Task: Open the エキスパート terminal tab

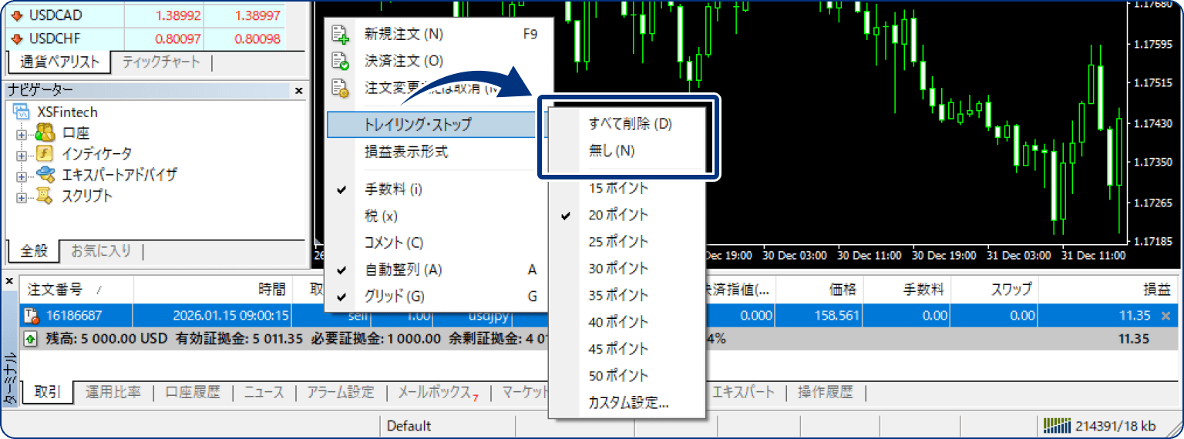Action: pyautogui.click(x=744, y=392)
